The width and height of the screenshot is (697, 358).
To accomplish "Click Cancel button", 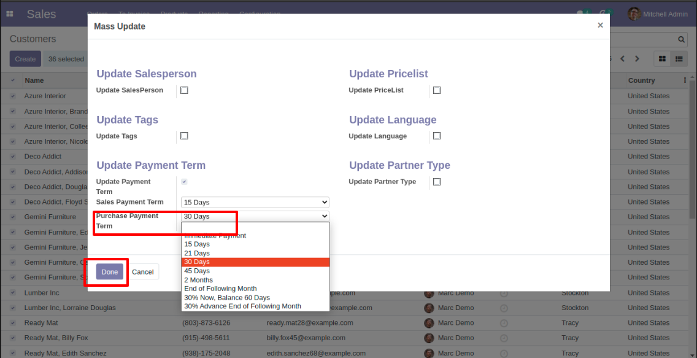I will [143, 272].
